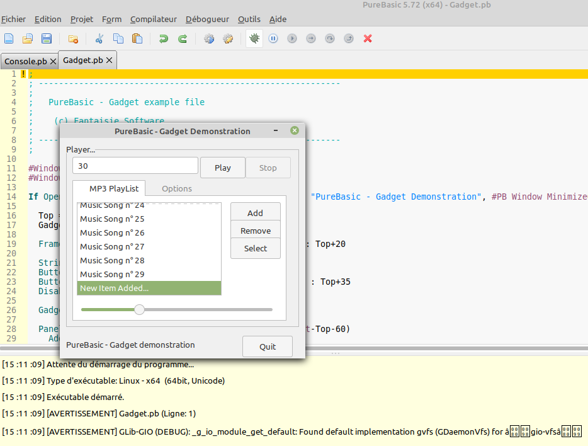
Task: Click the Select button
Action: pos(256,248)
